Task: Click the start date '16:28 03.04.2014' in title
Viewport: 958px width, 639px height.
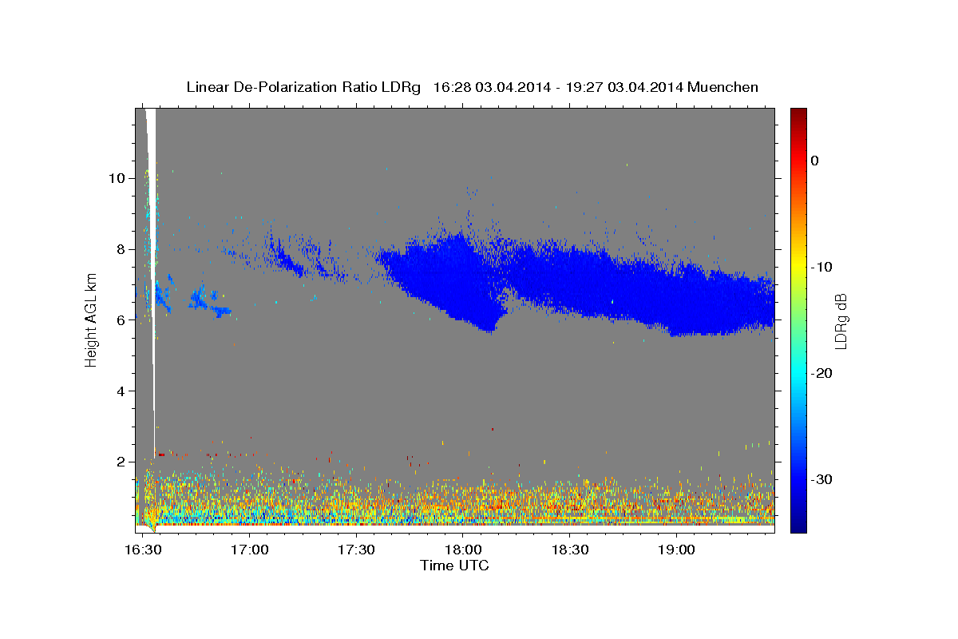Action: point(492,86)
